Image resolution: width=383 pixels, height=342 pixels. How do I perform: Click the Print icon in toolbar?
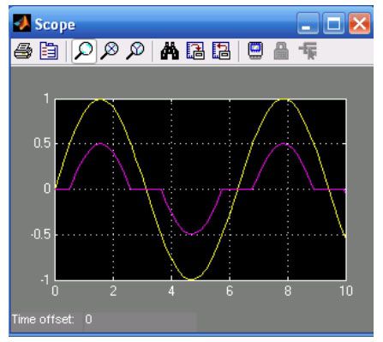[x=23, y=51]
